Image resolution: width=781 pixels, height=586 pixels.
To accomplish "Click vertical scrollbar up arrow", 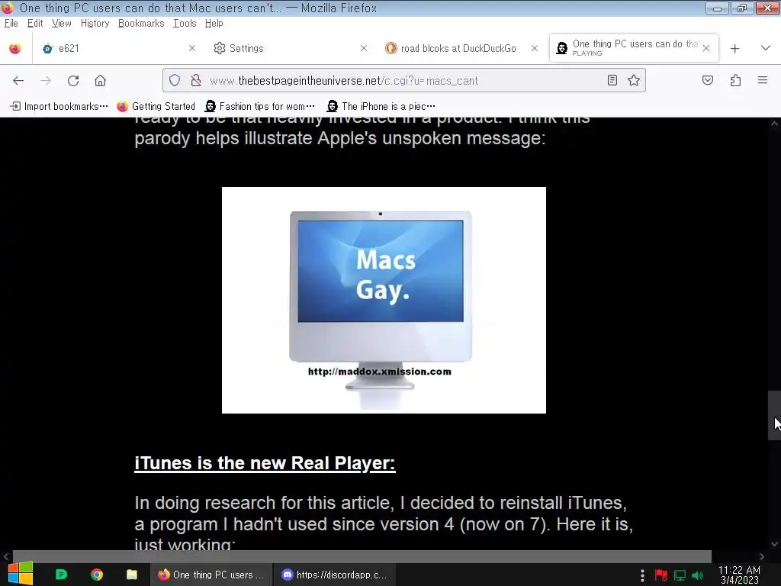I will (774, 123).
